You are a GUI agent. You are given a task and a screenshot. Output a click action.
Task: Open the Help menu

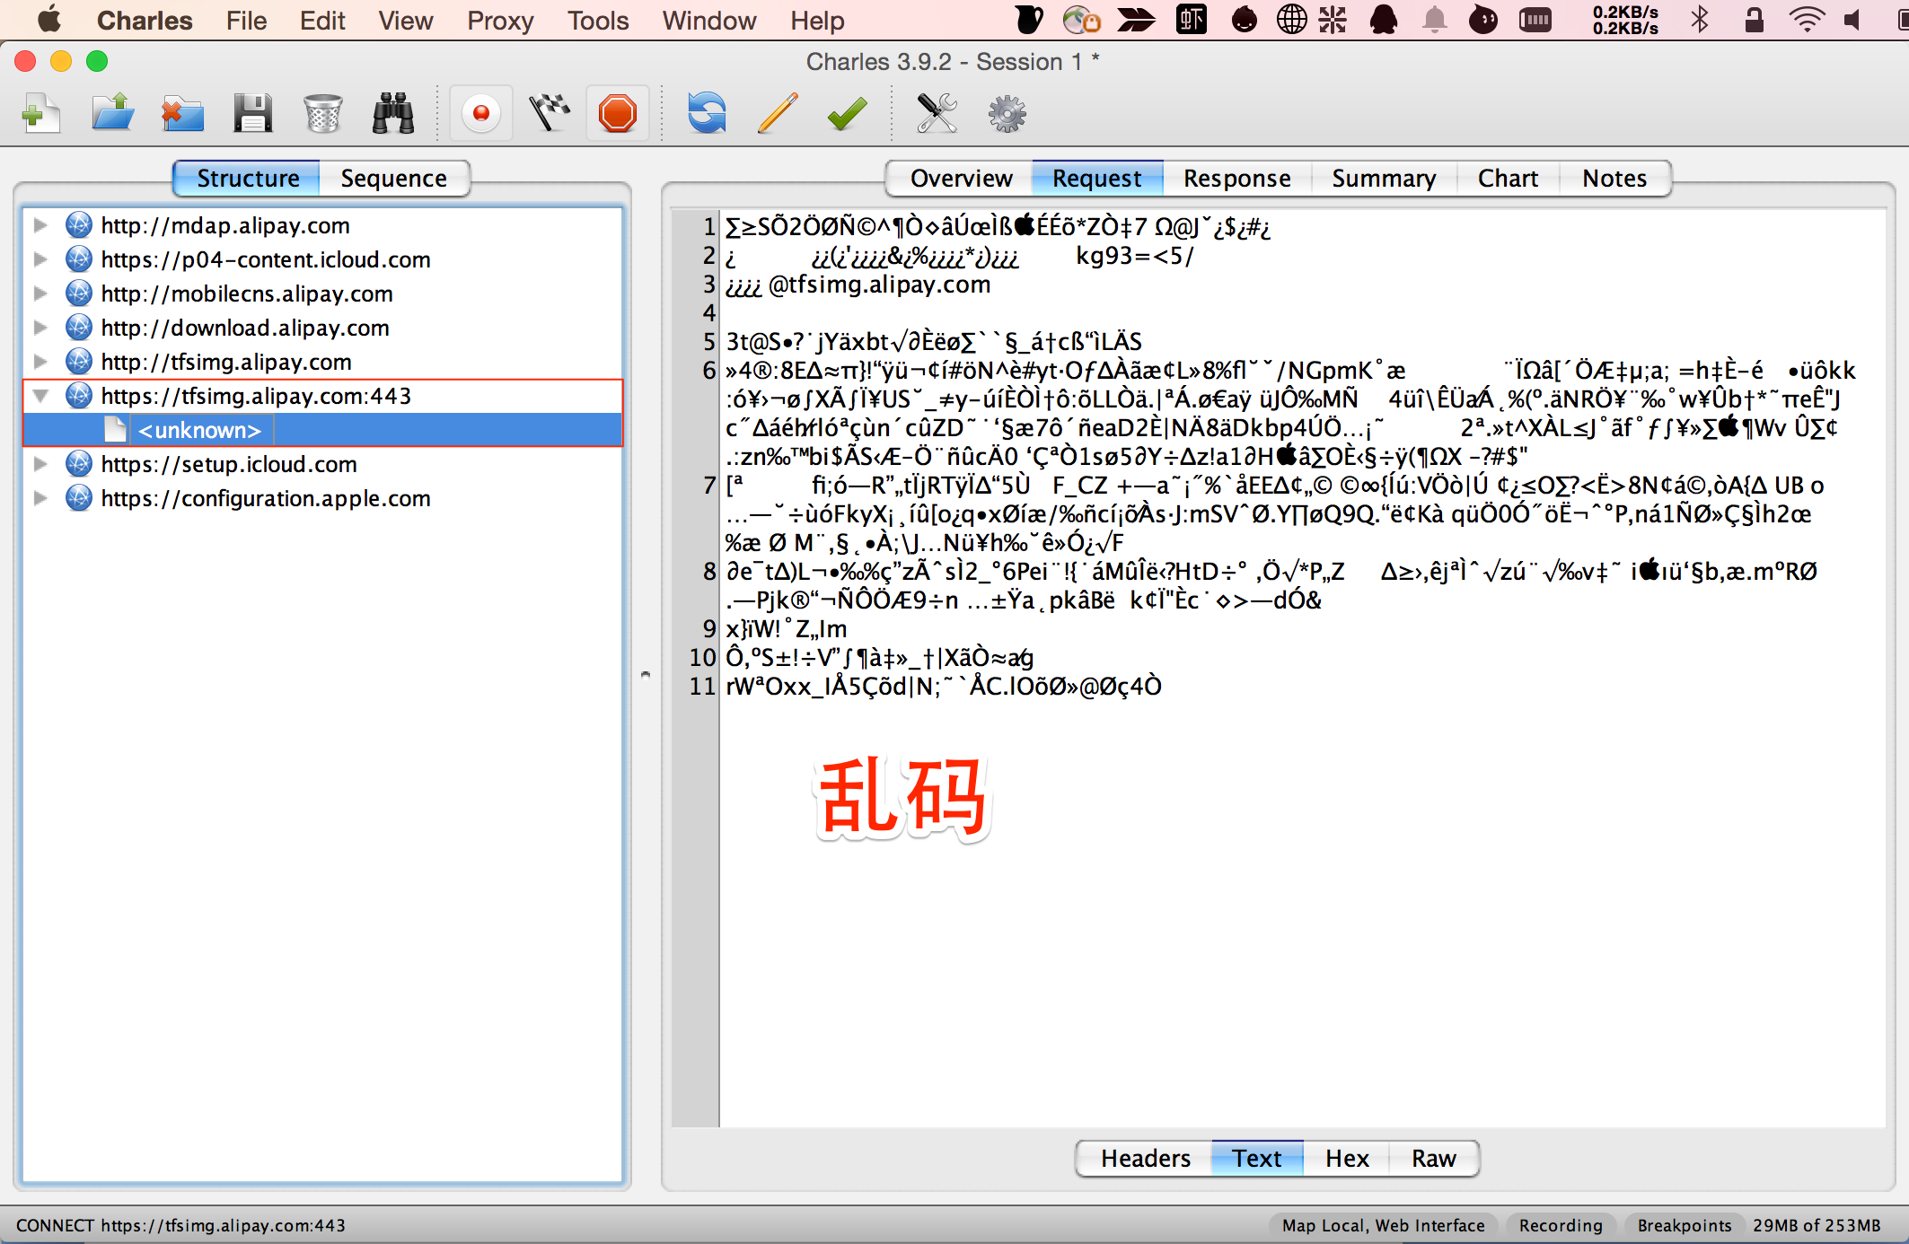pos(817,20)
